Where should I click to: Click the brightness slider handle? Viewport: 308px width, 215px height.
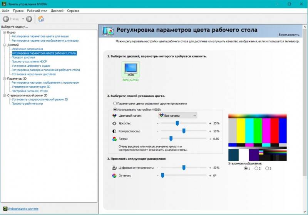tap(177, 123)
